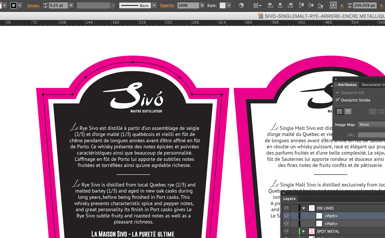Click the orange X coordinate label

[x=342, y=6]
